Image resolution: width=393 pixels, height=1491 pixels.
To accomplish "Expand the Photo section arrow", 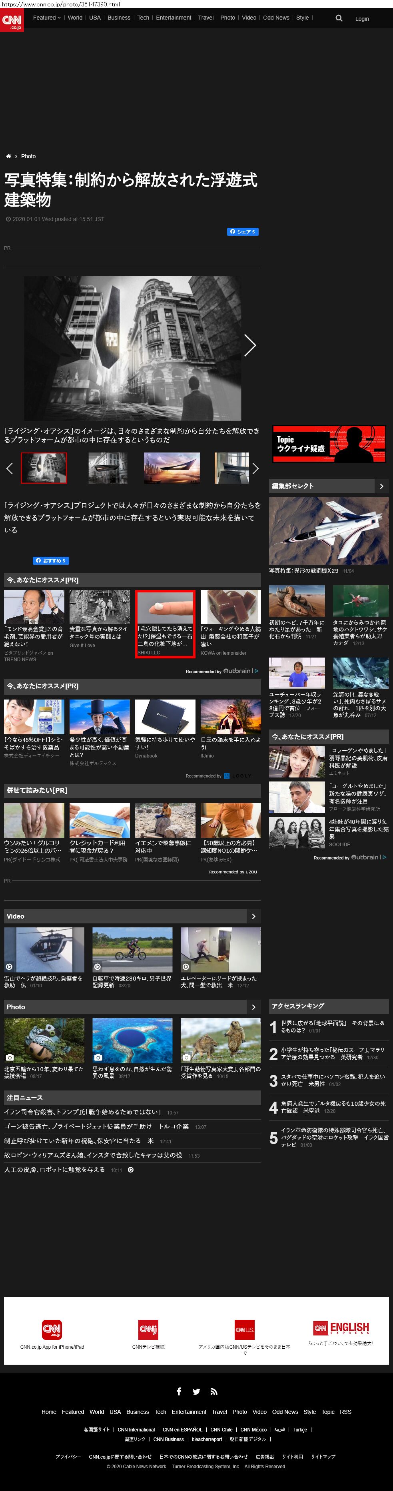I will (x=253, y=1007).
